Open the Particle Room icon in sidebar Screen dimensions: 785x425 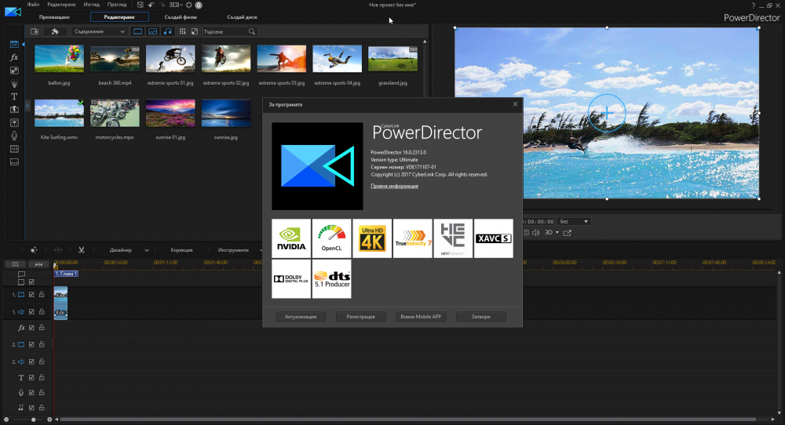click(x=14, y=83)
